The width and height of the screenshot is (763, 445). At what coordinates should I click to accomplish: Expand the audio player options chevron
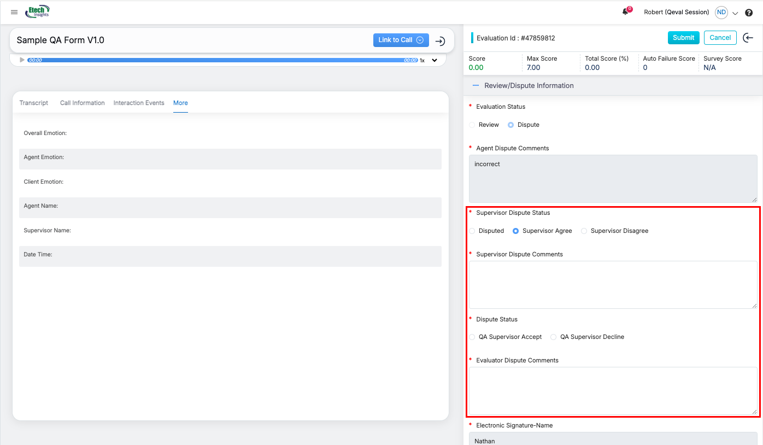click(435, 60)
